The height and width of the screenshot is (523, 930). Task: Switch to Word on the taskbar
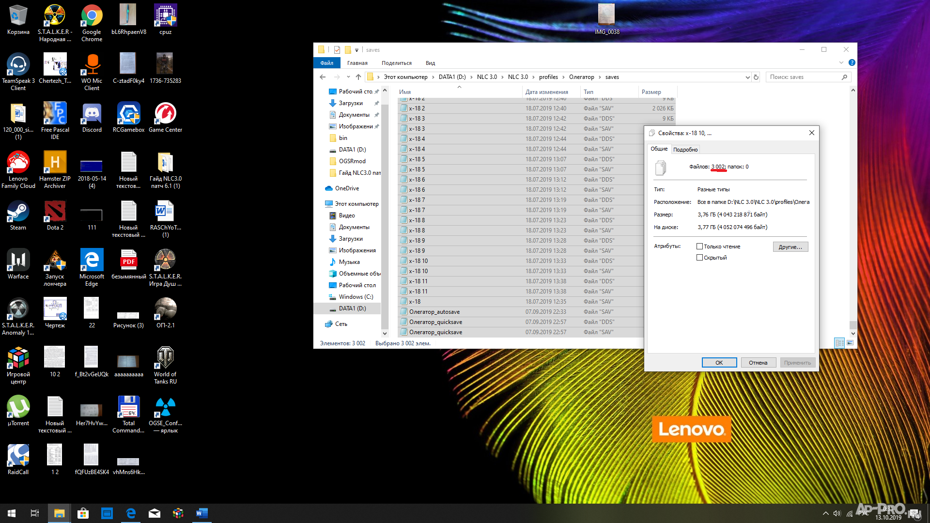tap(202, 513)
